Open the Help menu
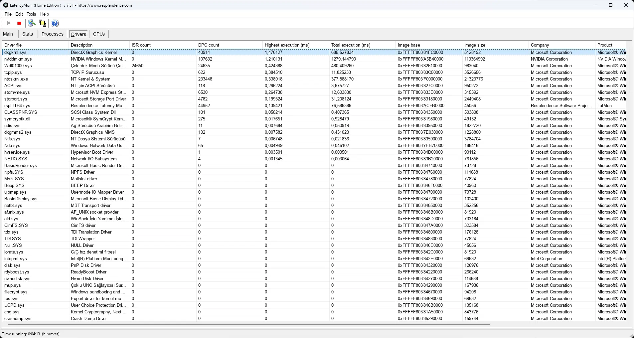This screenshot has width=634, height=338. pyautogui.click(x=45, y=14)
